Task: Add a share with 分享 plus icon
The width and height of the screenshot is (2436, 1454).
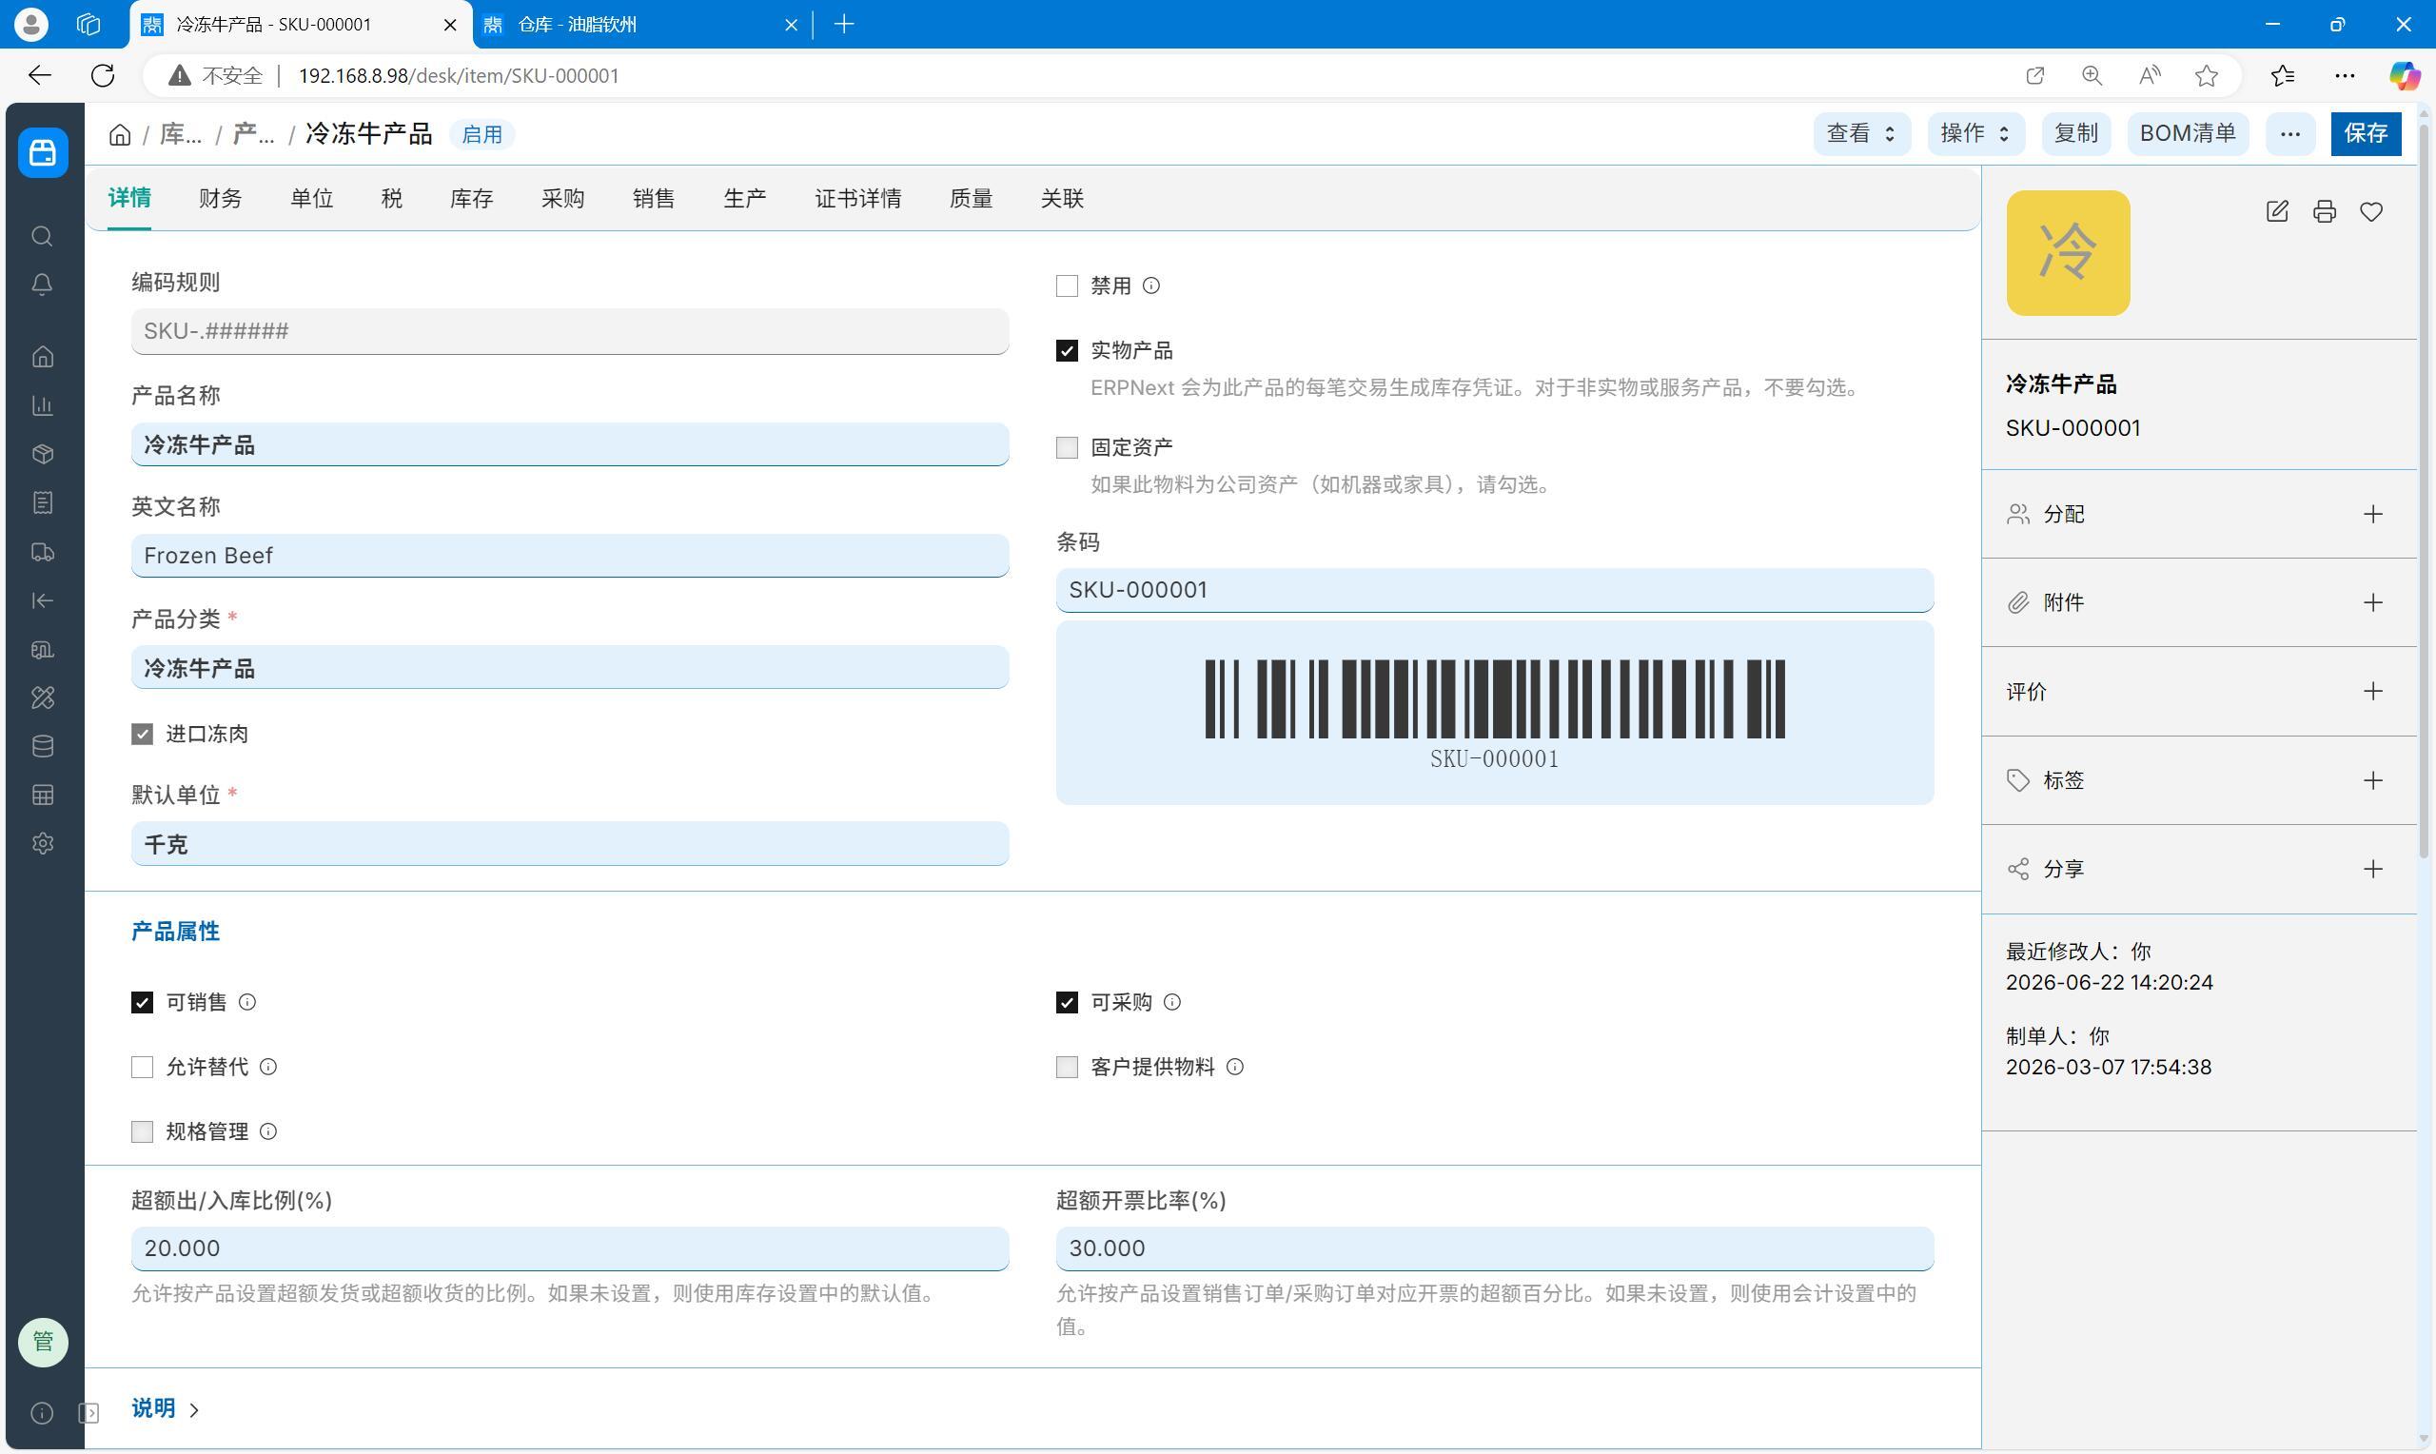Action: coord(2372,869)
